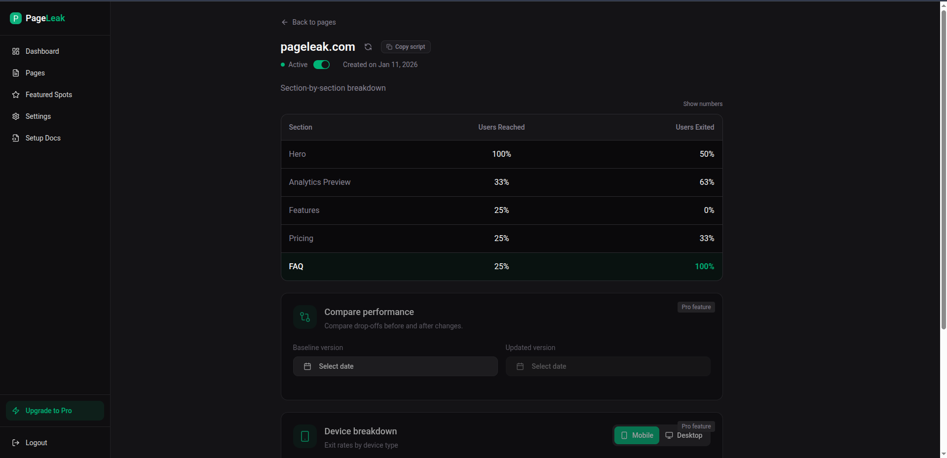Go Back to pages
This screenshot has width=947, height=458.
point(308,22)
